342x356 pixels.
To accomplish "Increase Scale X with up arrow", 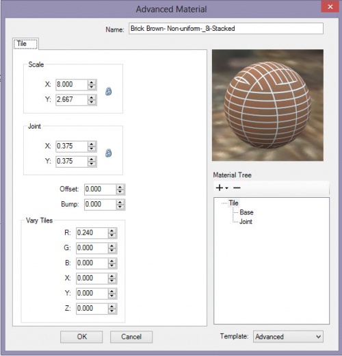I will click(92, 82).
